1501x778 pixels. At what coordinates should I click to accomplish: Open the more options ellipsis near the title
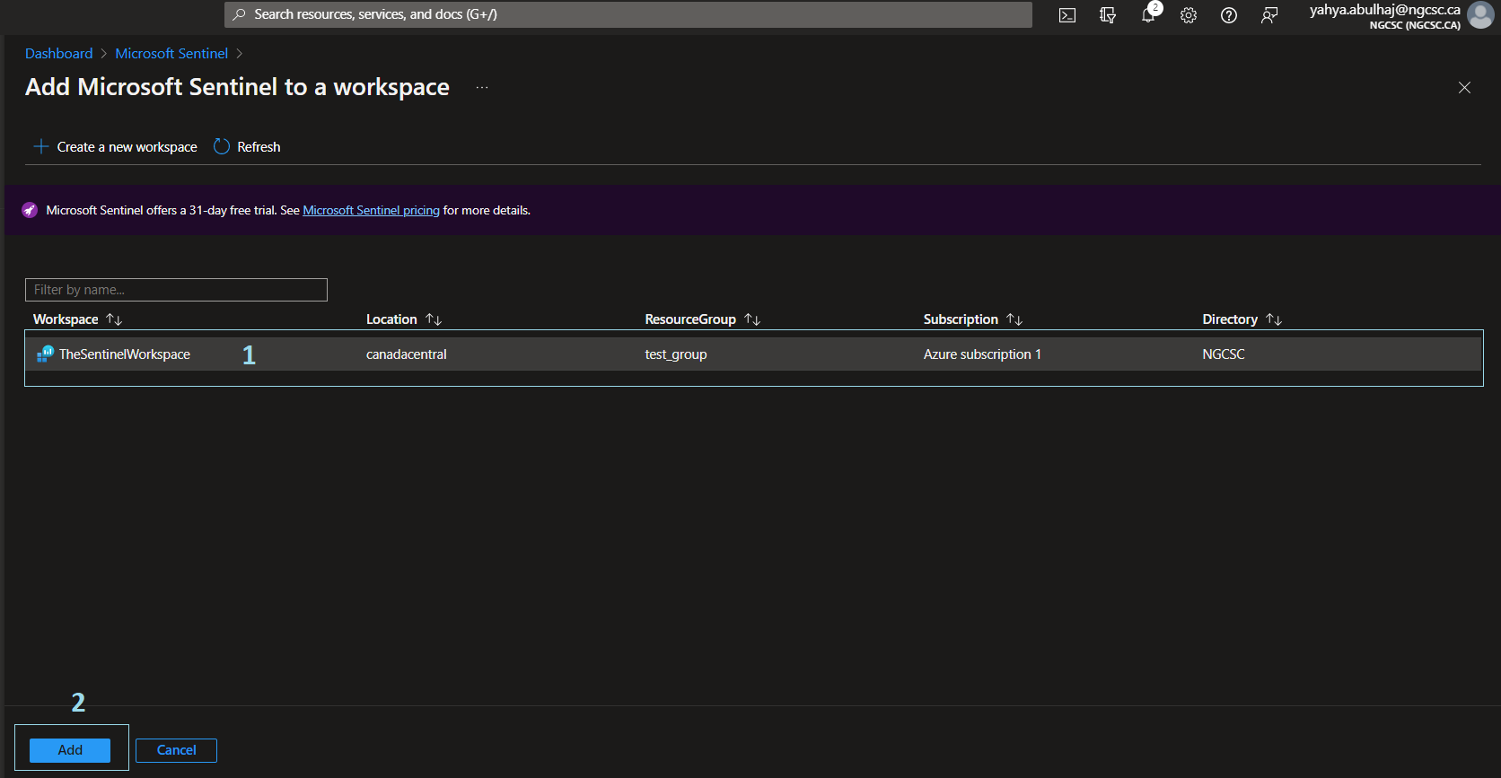click(x=482, y=87)
